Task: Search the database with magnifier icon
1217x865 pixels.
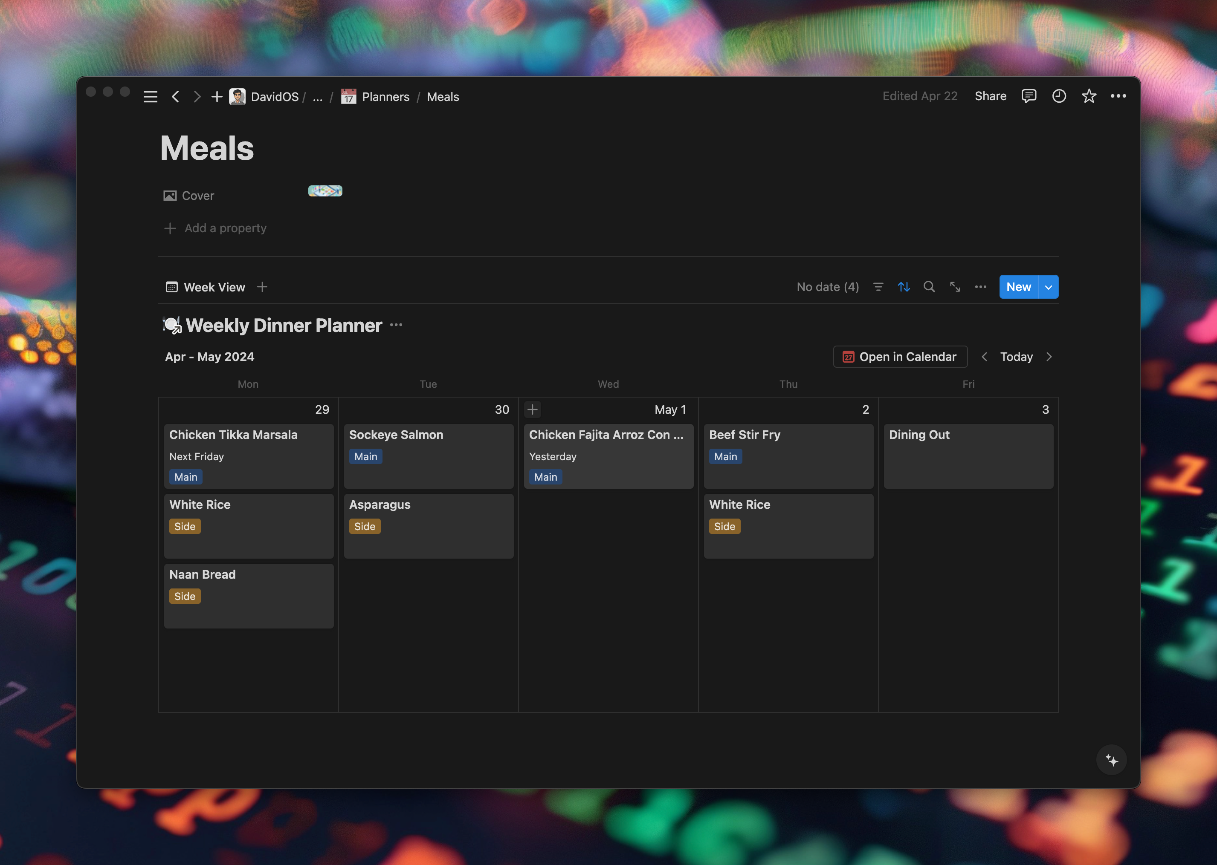Action: click(x=929, y=287)
